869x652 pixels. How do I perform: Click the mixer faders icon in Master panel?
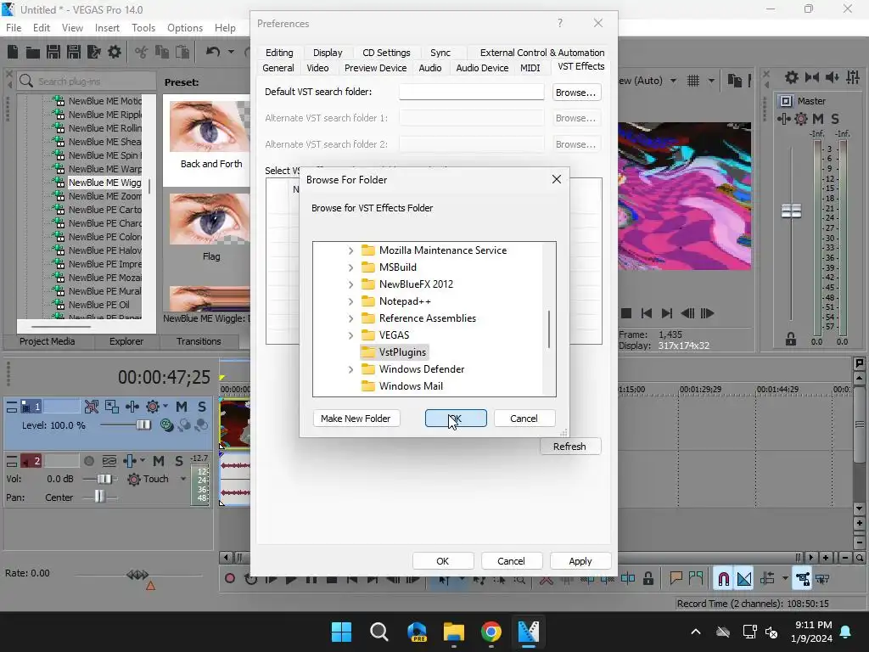(853, 77)
